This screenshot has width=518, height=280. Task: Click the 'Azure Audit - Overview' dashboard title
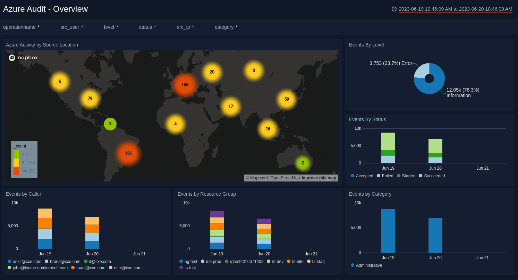(45, 9)
